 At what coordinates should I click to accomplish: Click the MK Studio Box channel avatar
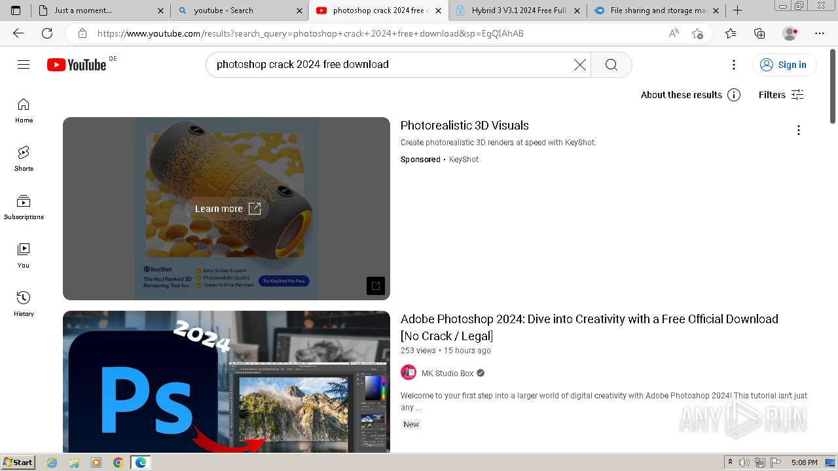[x=409, y=372]
